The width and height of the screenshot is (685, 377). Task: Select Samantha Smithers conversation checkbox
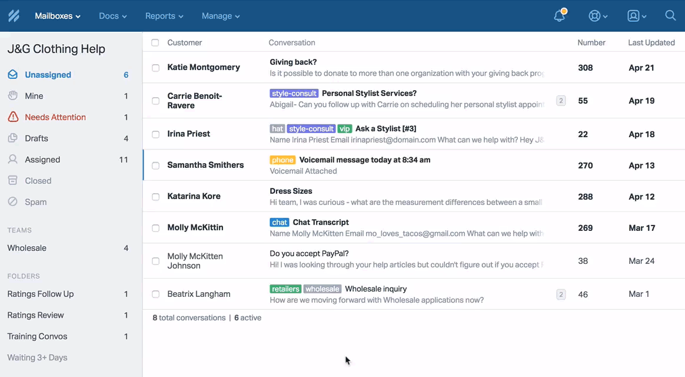(x=155, y=166)
